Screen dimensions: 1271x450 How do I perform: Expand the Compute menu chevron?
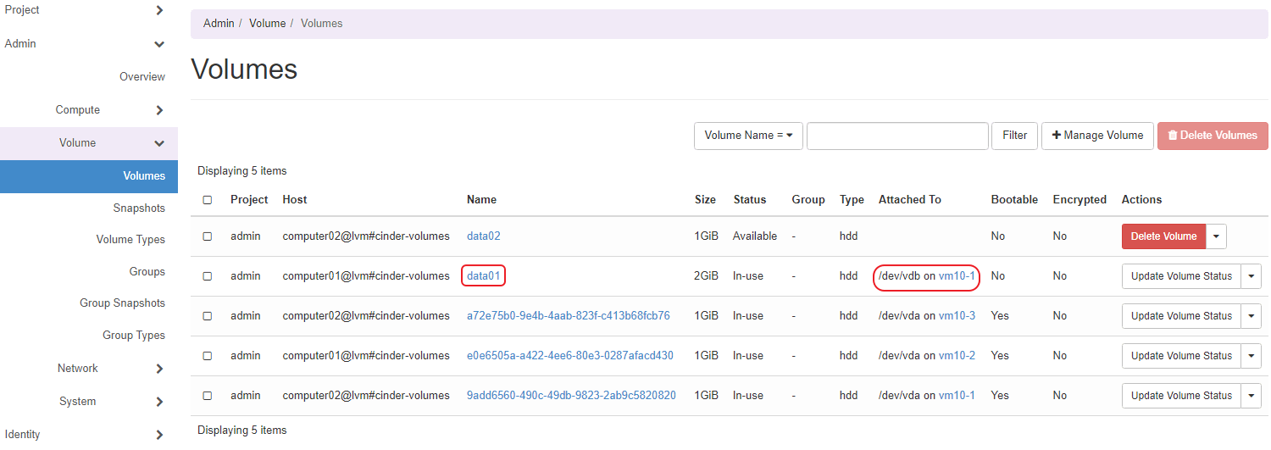pos(159,110)
